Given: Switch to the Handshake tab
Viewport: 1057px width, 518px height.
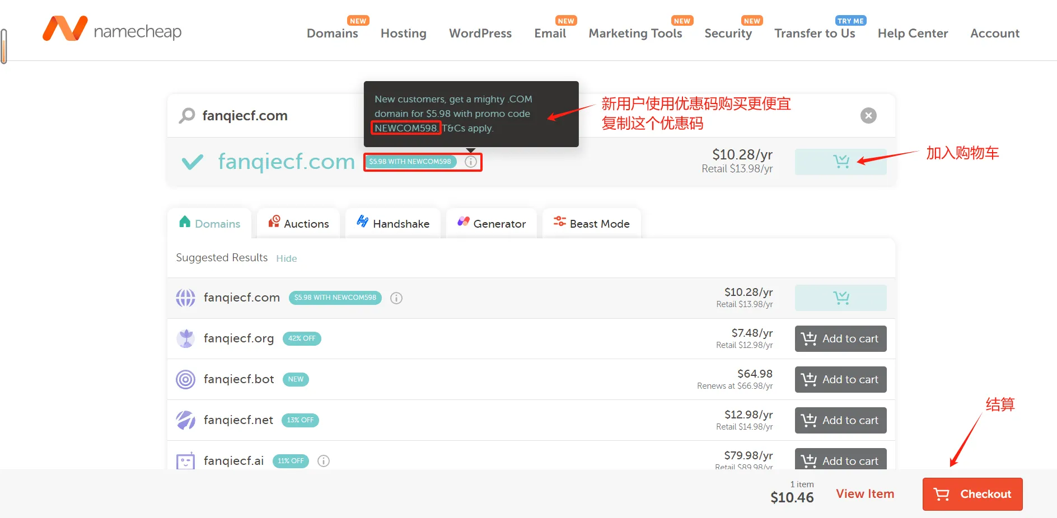Looking at the screenshot, I should pos(393,223).
